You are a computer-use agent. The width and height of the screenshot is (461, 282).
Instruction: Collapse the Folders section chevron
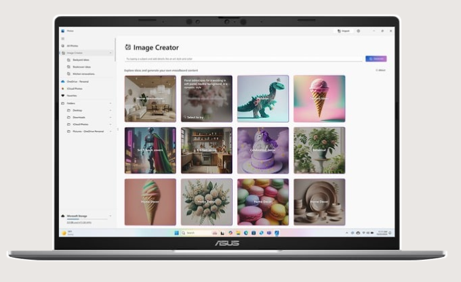[x=111, y=103]
